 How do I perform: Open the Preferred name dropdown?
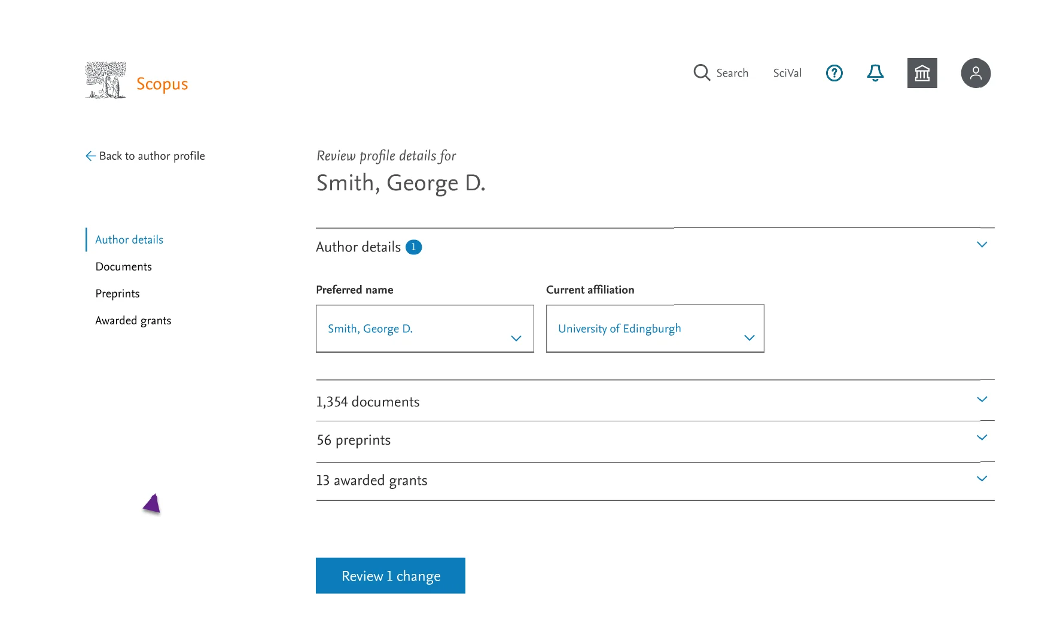coord(516,338)
